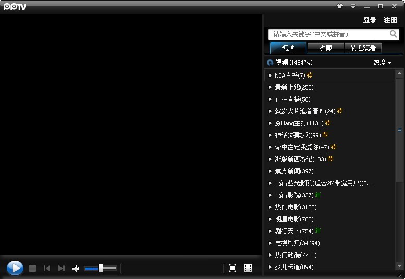This screenshot has width=405, height=279.
Task: Select 热门电影(3135) list item
Action: pyautogui.click(x=330, y=207)
